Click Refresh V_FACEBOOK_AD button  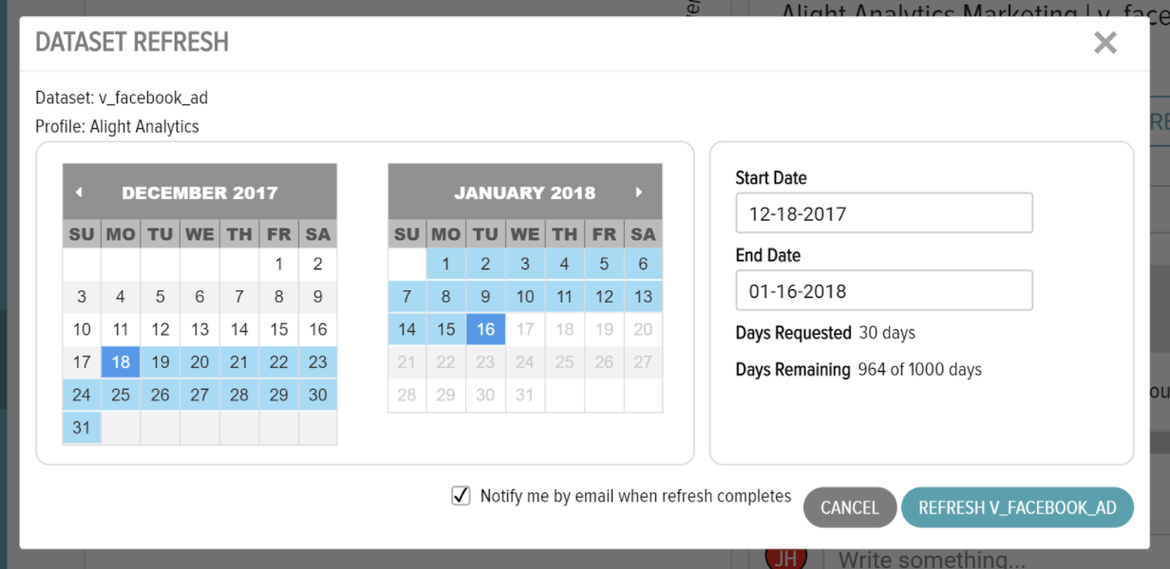tap(1017, 507)
